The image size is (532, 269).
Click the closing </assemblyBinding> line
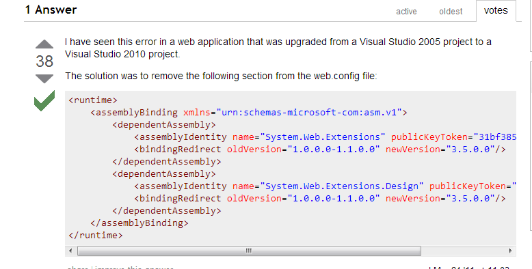(x=139, y=223)
